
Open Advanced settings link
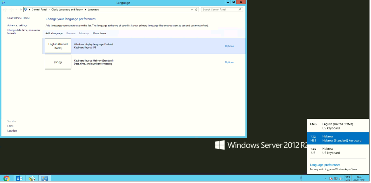[17, 25]
